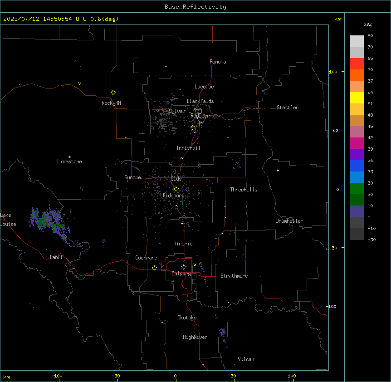Click the HighRiver label
Viewport: 391px width, 382px height.
coord(195,337)
